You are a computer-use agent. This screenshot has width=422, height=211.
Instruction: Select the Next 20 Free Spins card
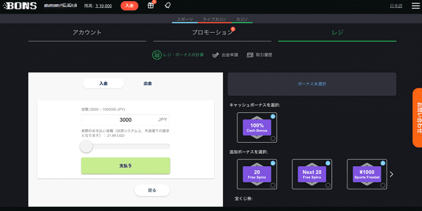click(312, 174)
